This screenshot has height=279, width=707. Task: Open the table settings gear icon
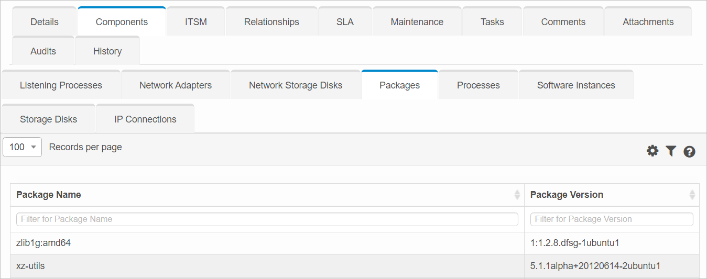click(652, 151)
